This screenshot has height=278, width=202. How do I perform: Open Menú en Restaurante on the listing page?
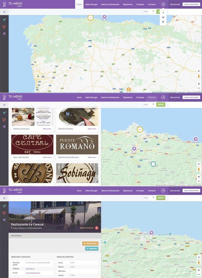(x=110, y=97)
